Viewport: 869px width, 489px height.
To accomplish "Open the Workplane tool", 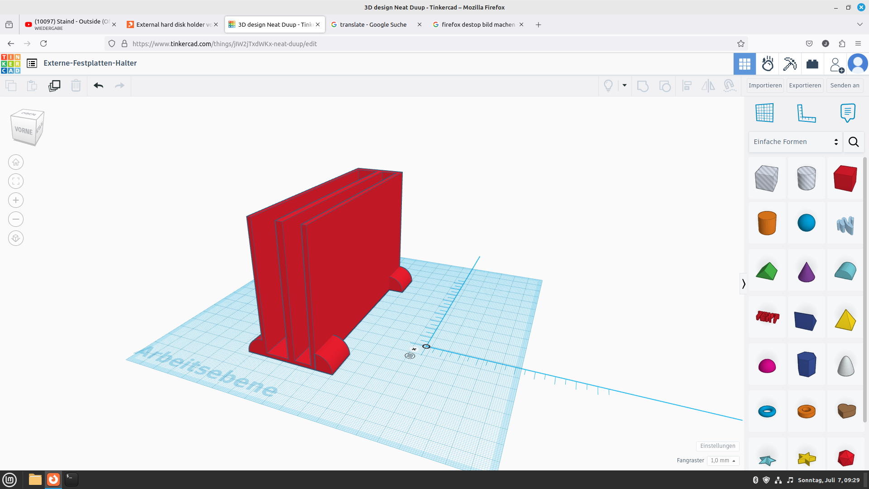I will (764, 113).
